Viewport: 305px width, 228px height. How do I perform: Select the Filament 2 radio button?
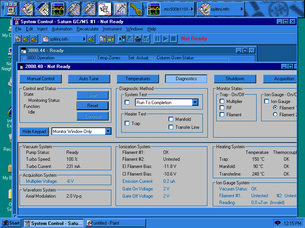[x=275, y=114]
